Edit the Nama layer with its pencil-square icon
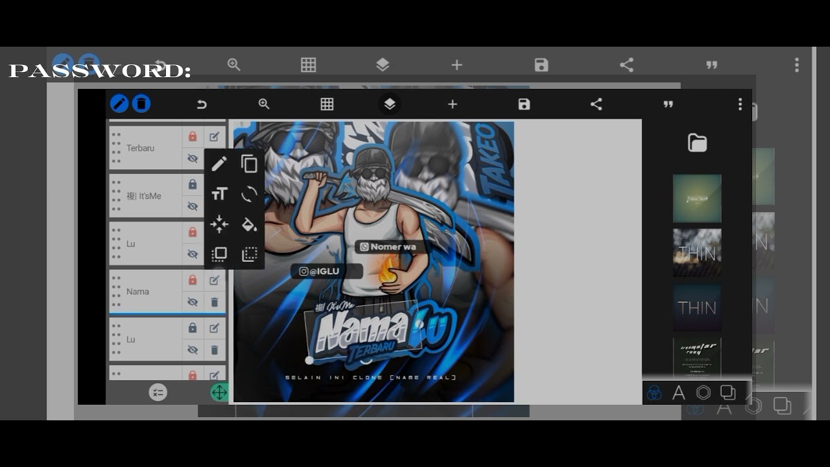 214,280
